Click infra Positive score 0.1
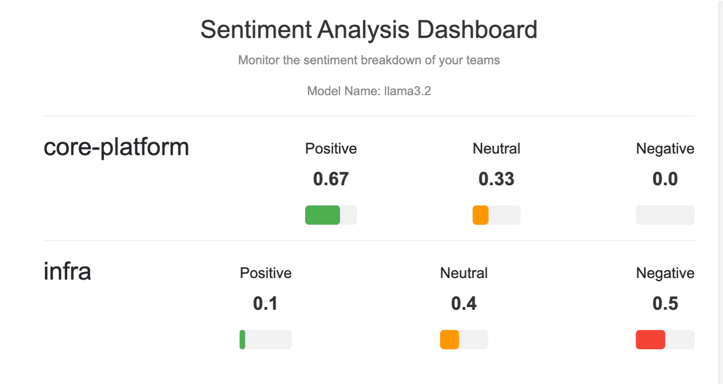The image size is (723, 384). click(x=265, y=303)
